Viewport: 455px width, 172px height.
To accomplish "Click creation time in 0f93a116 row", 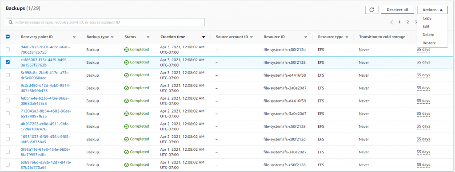I will point(182,152).
